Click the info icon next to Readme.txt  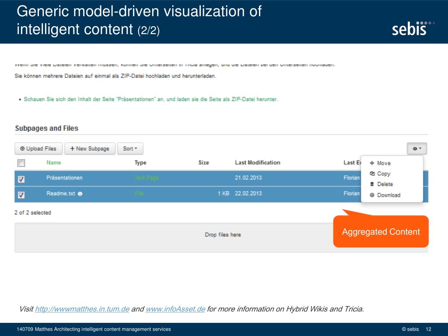click(x=80, y=194)
